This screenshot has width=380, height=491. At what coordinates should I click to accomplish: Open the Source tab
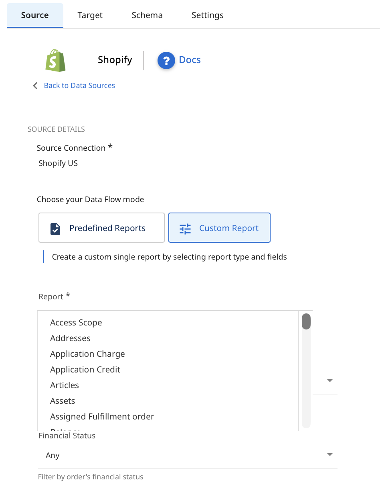(35, 15)
